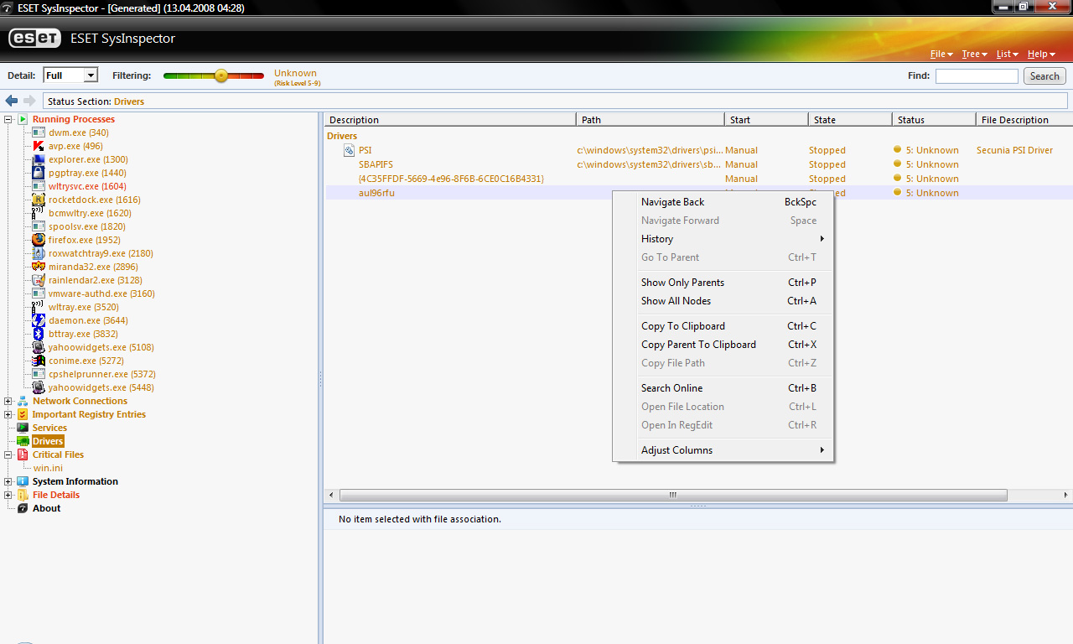Sort by the Path column header
The height and width of the screenshot is (644, 1073).
click(x=651, y=120)
